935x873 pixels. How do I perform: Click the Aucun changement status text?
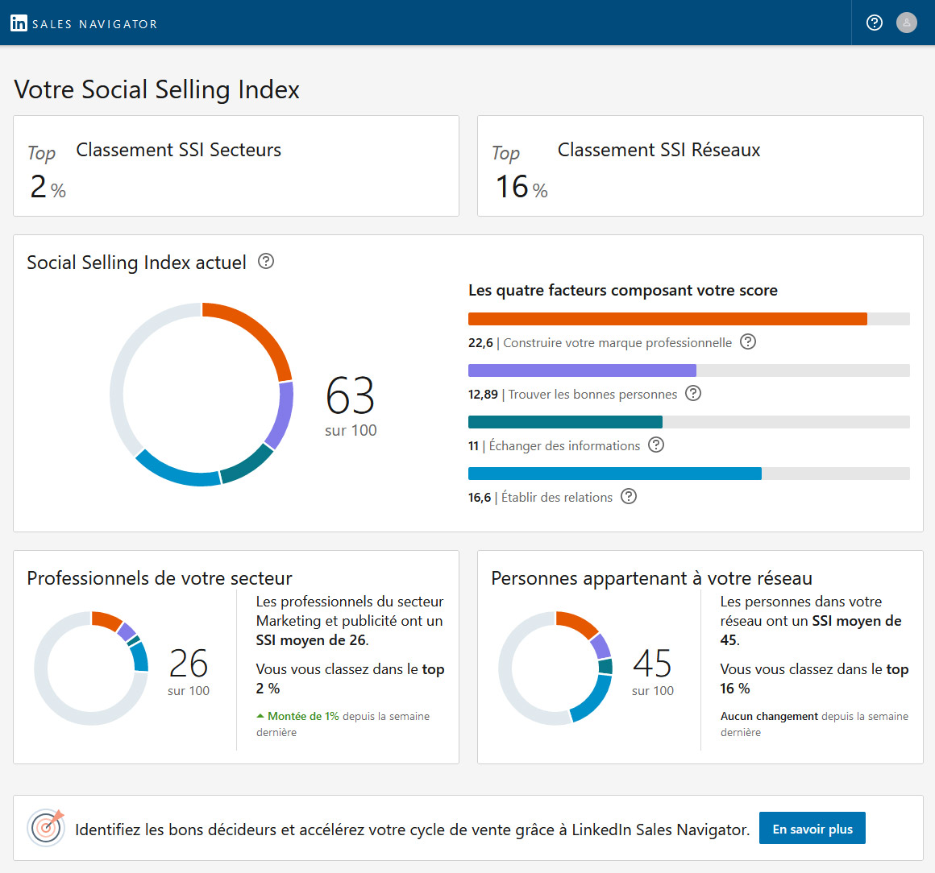click(x=769, y=716)
